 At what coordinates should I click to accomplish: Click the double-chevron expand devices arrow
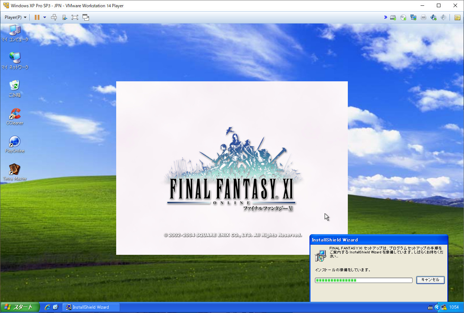click(x=385, y=17)
